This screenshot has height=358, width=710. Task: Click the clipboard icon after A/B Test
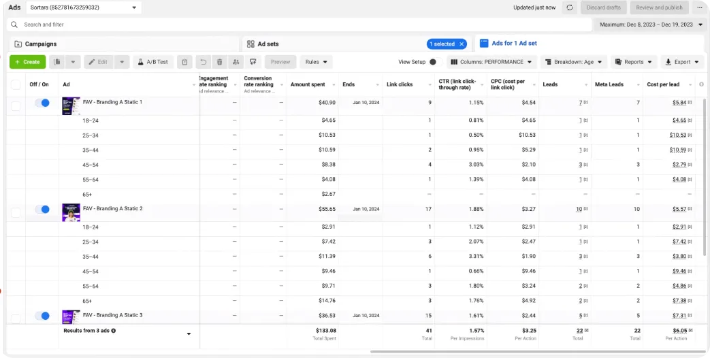click(x=184, y=62)
